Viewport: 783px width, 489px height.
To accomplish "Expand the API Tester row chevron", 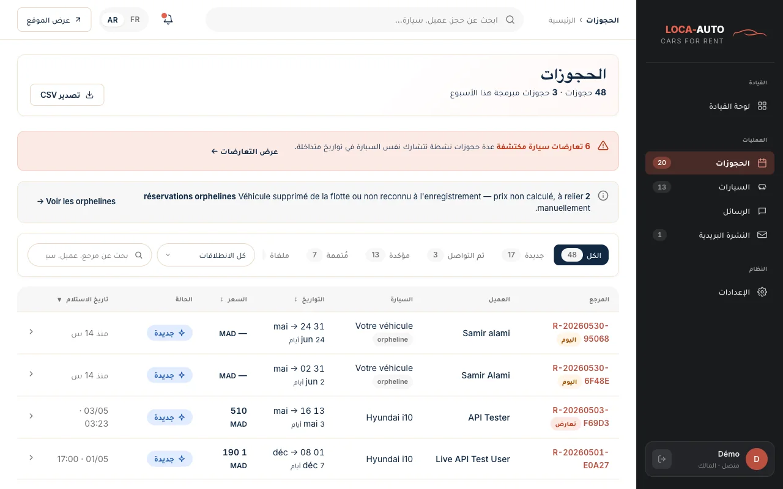I will (31, 416).
